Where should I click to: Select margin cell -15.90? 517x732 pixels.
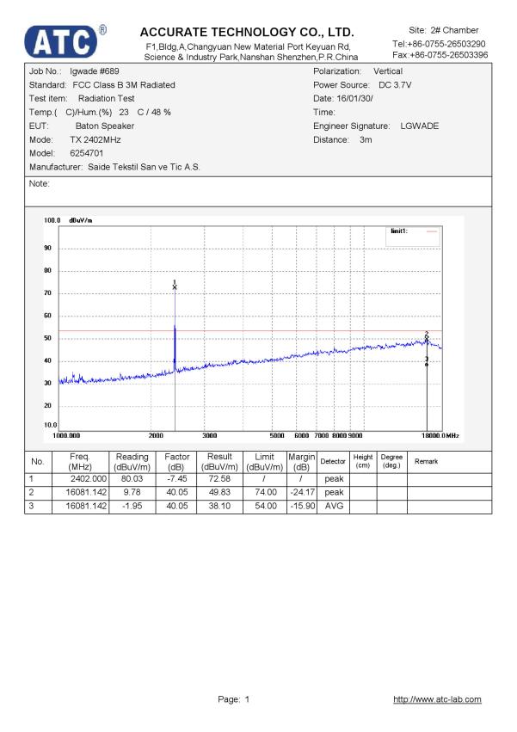303,506
